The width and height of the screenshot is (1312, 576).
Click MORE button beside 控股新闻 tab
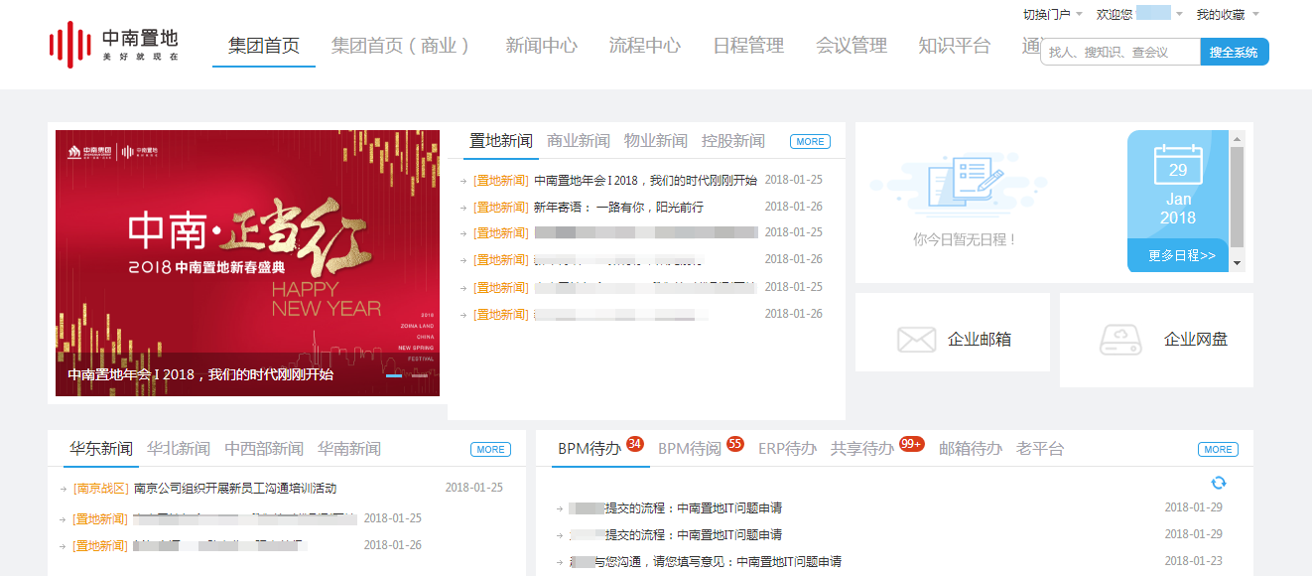click(810, 142)
